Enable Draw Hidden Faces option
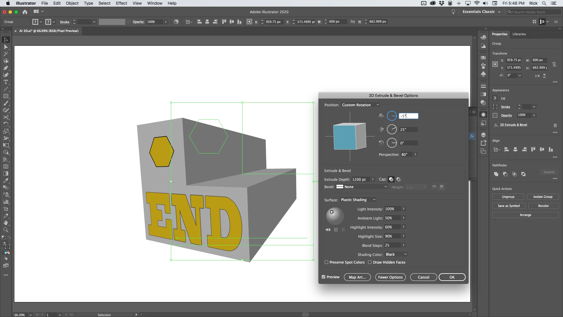The height and width of the screenshot is (317, 563). click(x=370, y=262)
